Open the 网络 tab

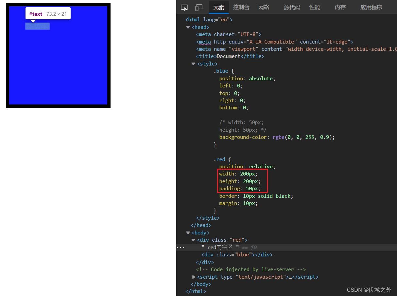(264, 7)
